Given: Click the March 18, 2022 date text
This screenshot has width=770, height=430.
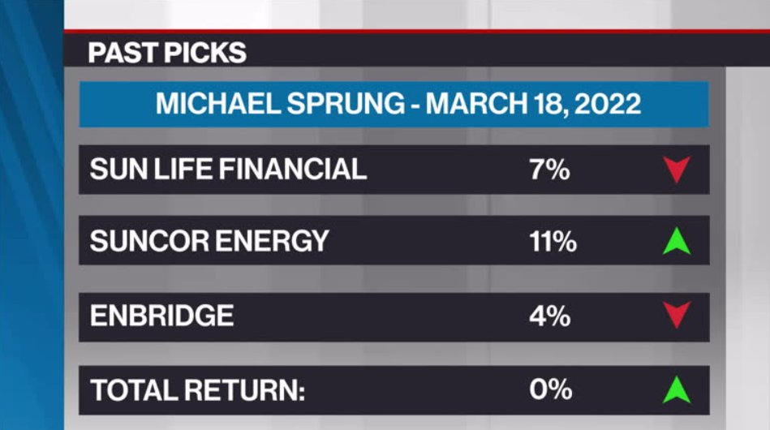Looking at the screenshot, I should (x=533, y=104).
